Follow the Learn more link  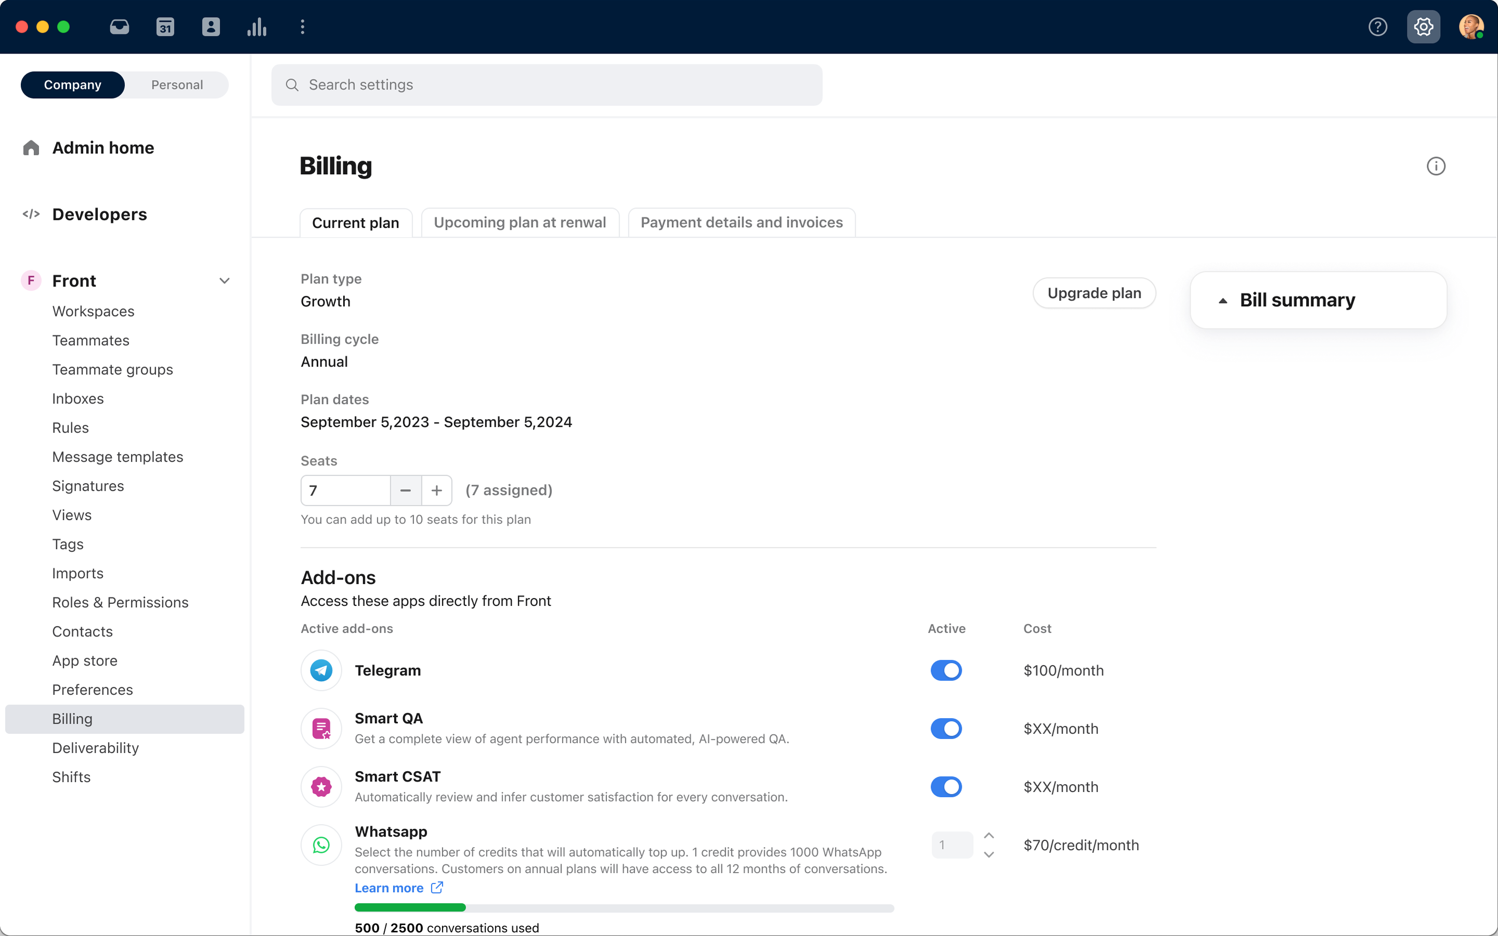coord(390,888)
